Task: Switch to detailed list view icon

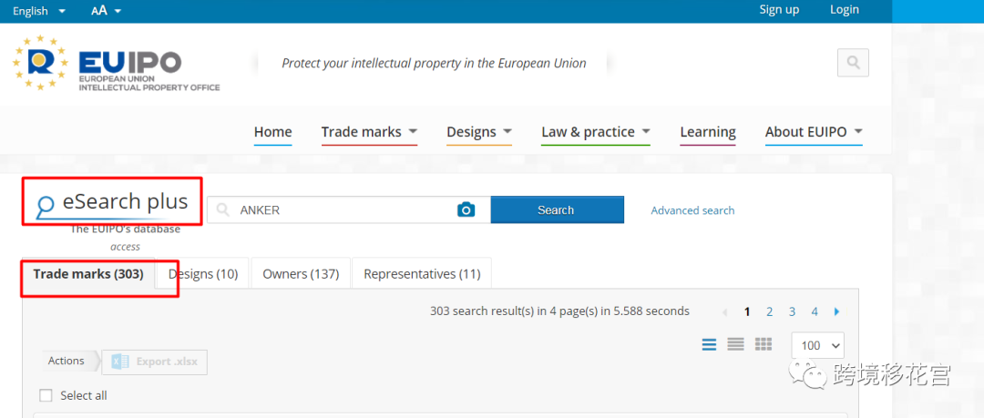Action: point(709,344)
